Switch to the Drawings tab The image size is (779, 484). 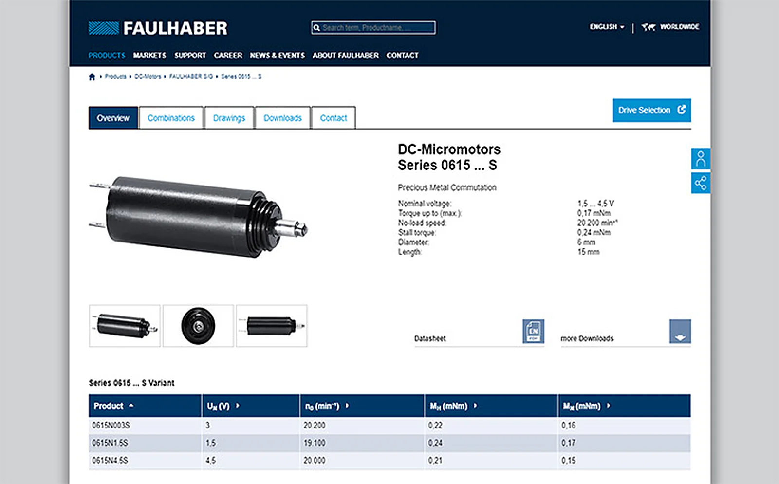229,118
